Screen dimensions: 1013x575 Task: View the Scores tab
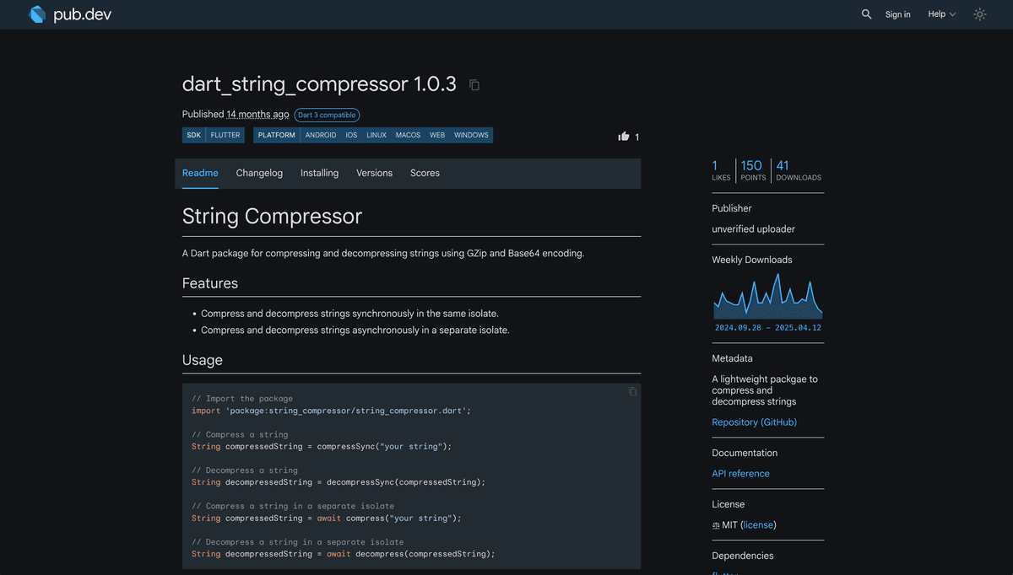pos(425,173)
